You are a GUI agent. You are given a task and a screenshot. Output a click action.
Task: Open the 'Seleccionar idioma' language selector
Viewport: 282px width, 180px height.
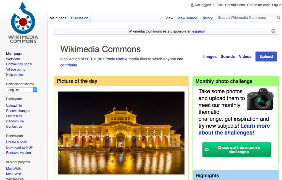[x=22, y=90]
